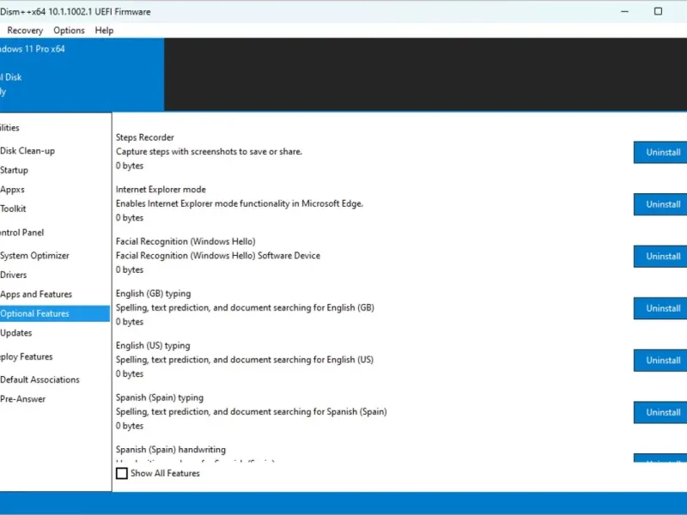The height and width of the screenshot is (515, 687).
Task: Select Optional Features in sidebar
Action: pos(55,313)
